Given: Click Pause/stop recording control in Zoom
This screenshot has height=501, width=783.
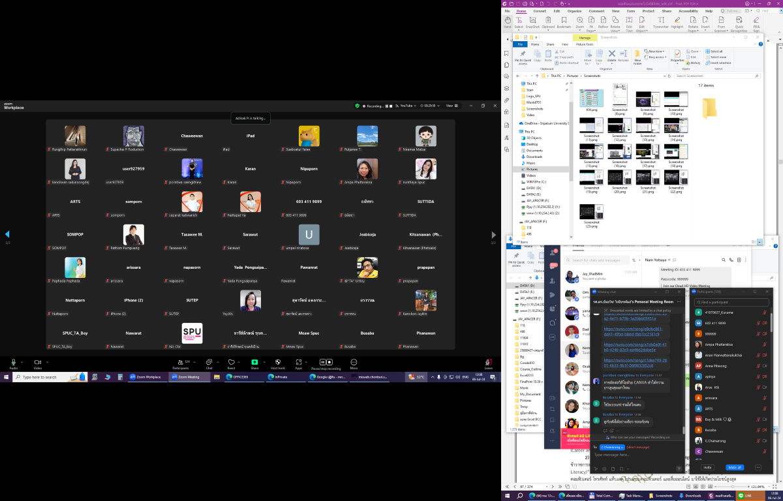Looking at the screenshot, I should [x=326, y=363].
